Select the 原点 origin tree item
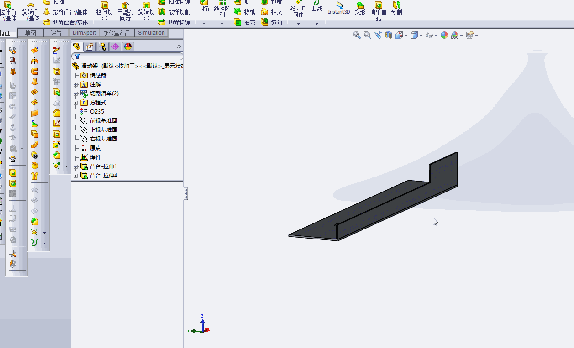Viewport: 574px width, 348px height. (x=91, y=148)
